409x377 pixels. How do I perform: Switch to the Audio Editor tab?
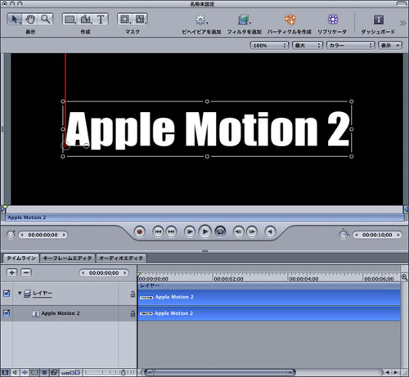click(121, 258)
